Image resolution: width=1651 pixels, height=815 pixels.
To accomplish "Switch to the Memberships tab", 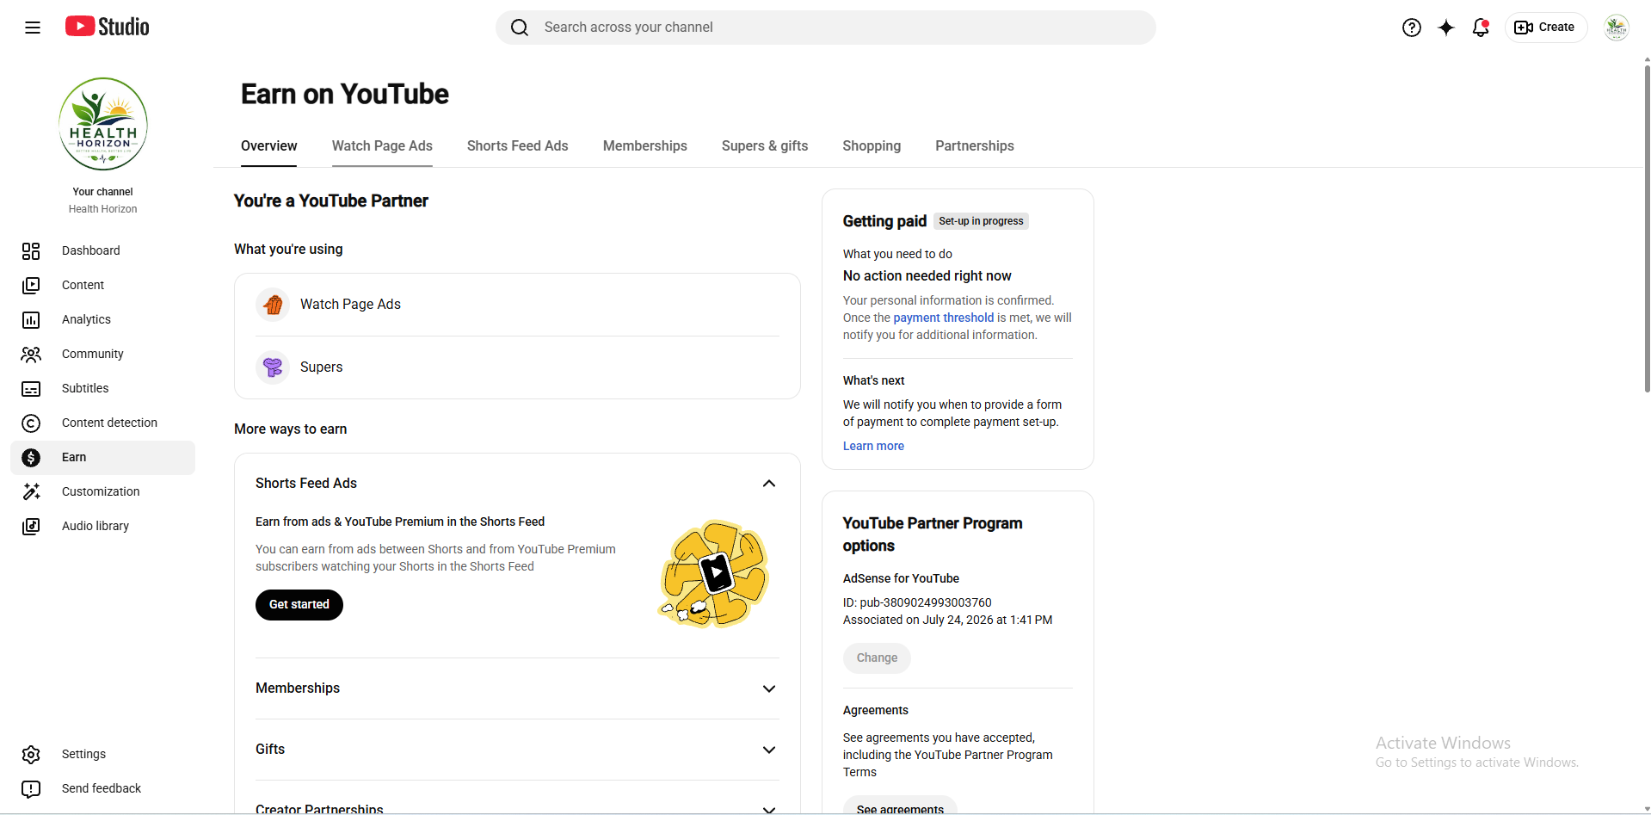I will coord(645,146).
